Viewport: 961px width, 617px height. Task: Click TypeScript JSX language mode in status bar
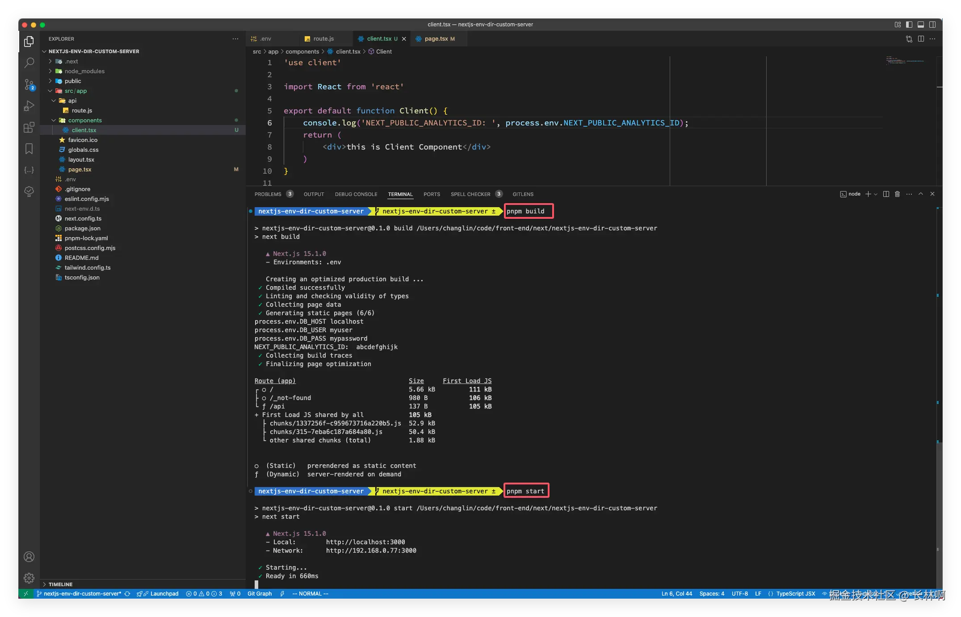pos(795,593)
